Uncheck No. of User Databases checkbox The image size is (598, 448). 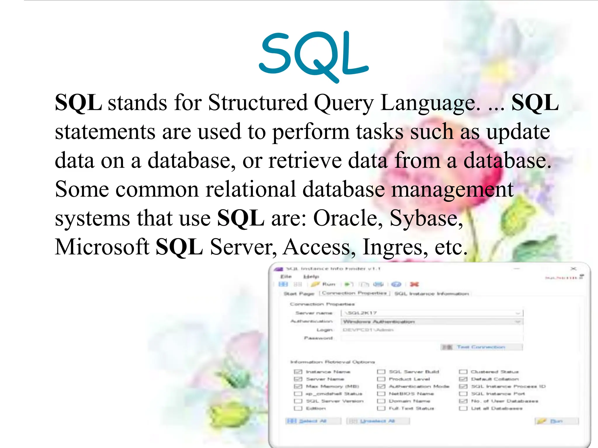(463, 401)
